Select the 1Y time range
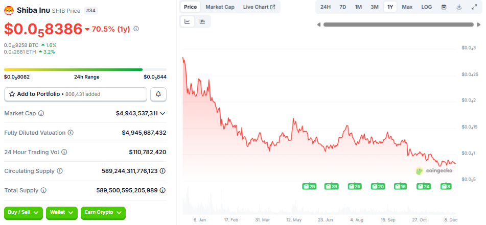 (x=390, y=7)
